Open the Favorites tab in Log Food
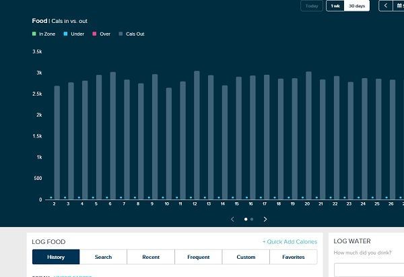Image resolution: width=404 pixels, height=277 pixels. point(294,257)
